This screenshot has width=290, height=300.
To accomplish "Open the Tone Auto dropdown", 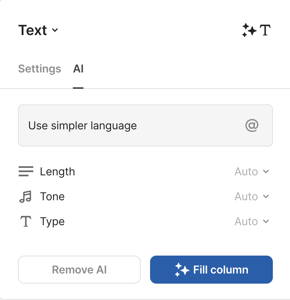I will coord(251,196).
